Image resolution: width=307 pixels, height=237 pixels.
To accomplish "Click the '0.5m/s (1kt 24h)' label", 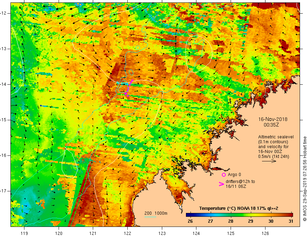I will (274, 156).
